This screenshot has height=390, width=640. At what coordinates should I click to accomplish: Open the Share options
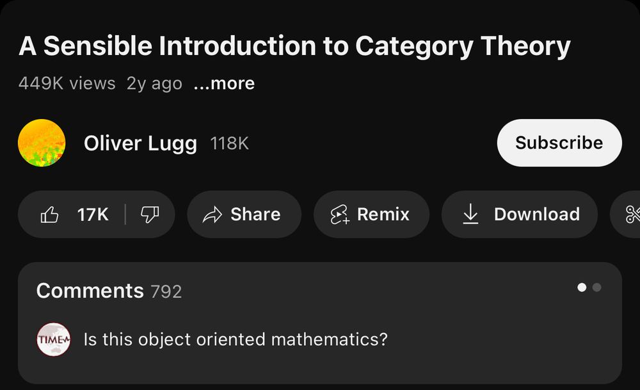(244, 215)
